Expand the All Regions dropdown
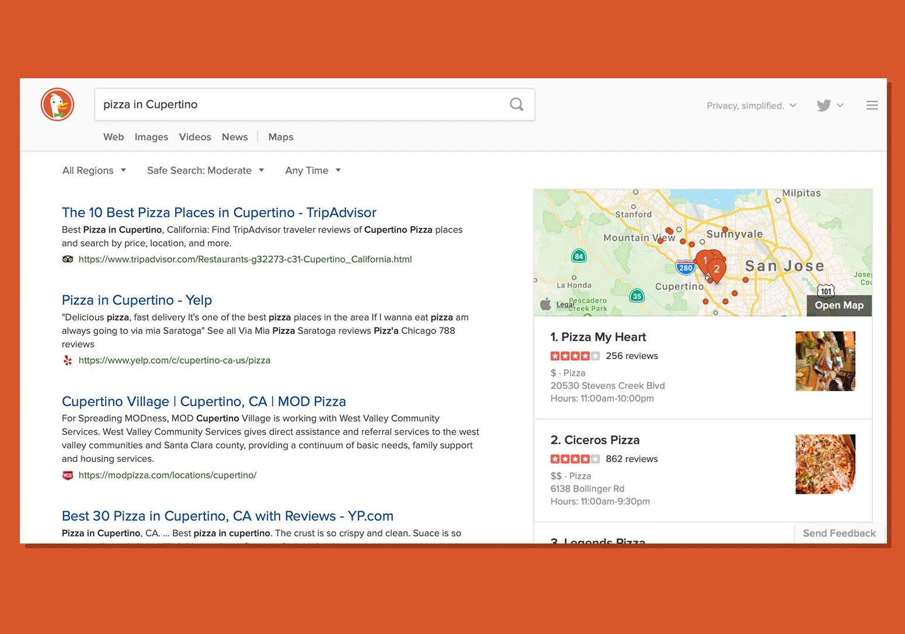The image size is (905, 634). coord(94,170)
